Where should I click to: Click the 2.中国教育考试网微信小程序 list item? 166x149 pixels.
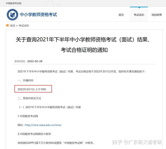(34, 134)
